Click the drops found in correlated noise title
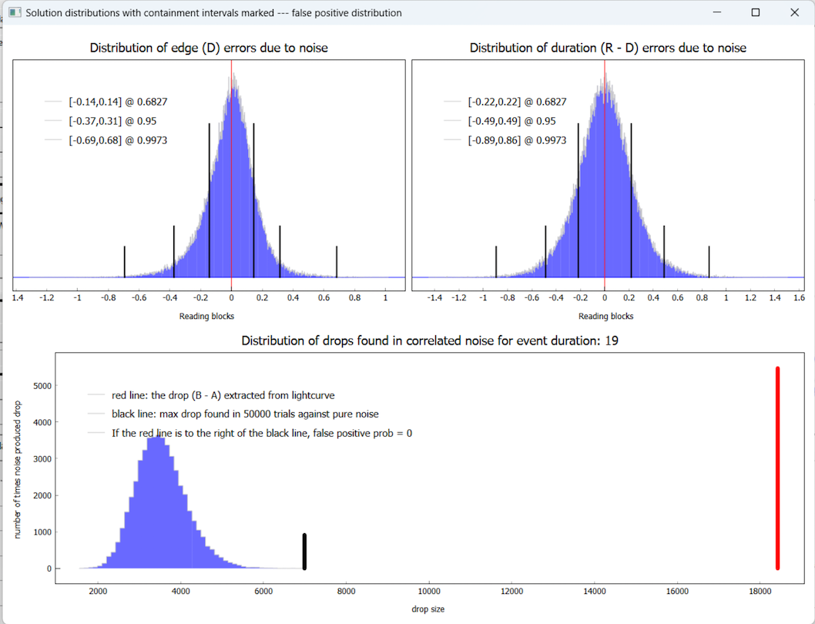815x624 pixels. 430,341
